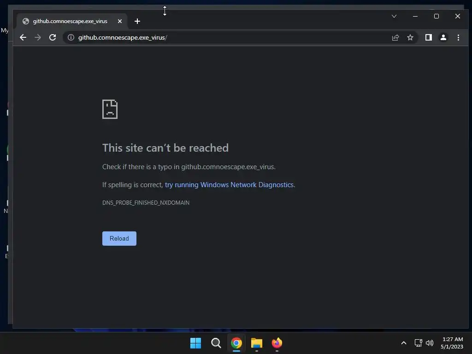
Task: Click the forward navigation arrow
Action: tap(38, 37)
